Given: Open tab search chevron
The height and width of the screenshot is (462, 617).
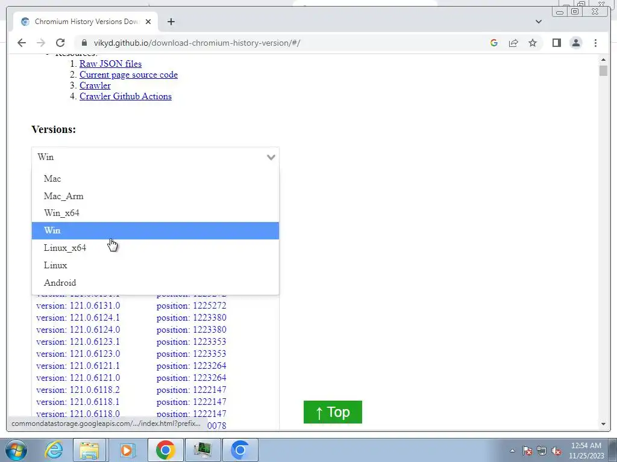Looking at the screenshot, I should tap(539, 22).
